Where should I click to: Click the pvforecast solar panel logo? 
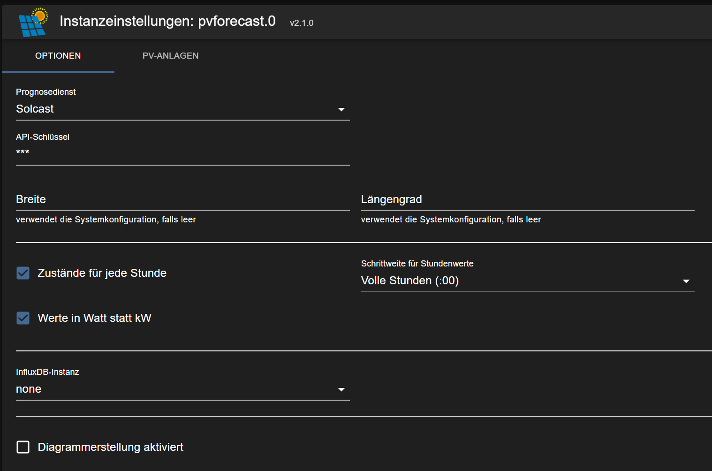(33, 22)
